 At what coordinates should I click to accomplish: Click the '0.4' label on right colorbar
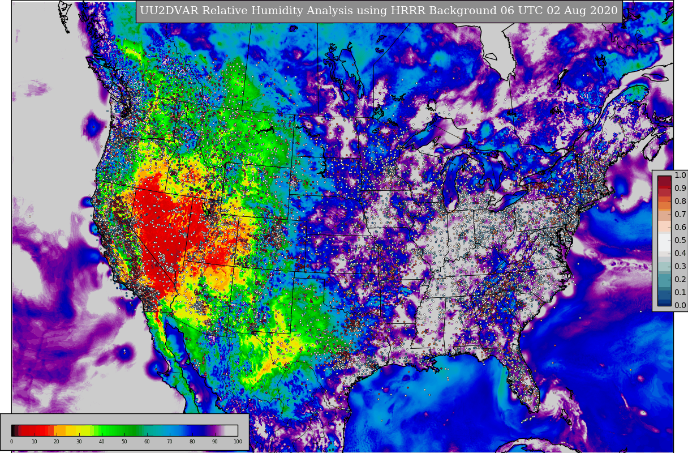680,253
